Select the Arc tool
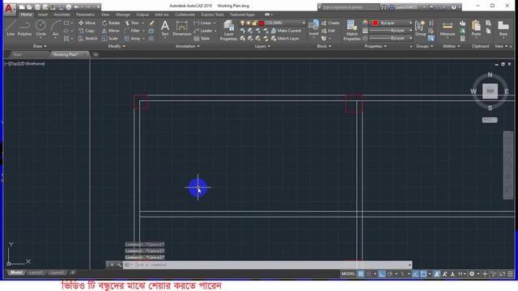 point(56,28)
